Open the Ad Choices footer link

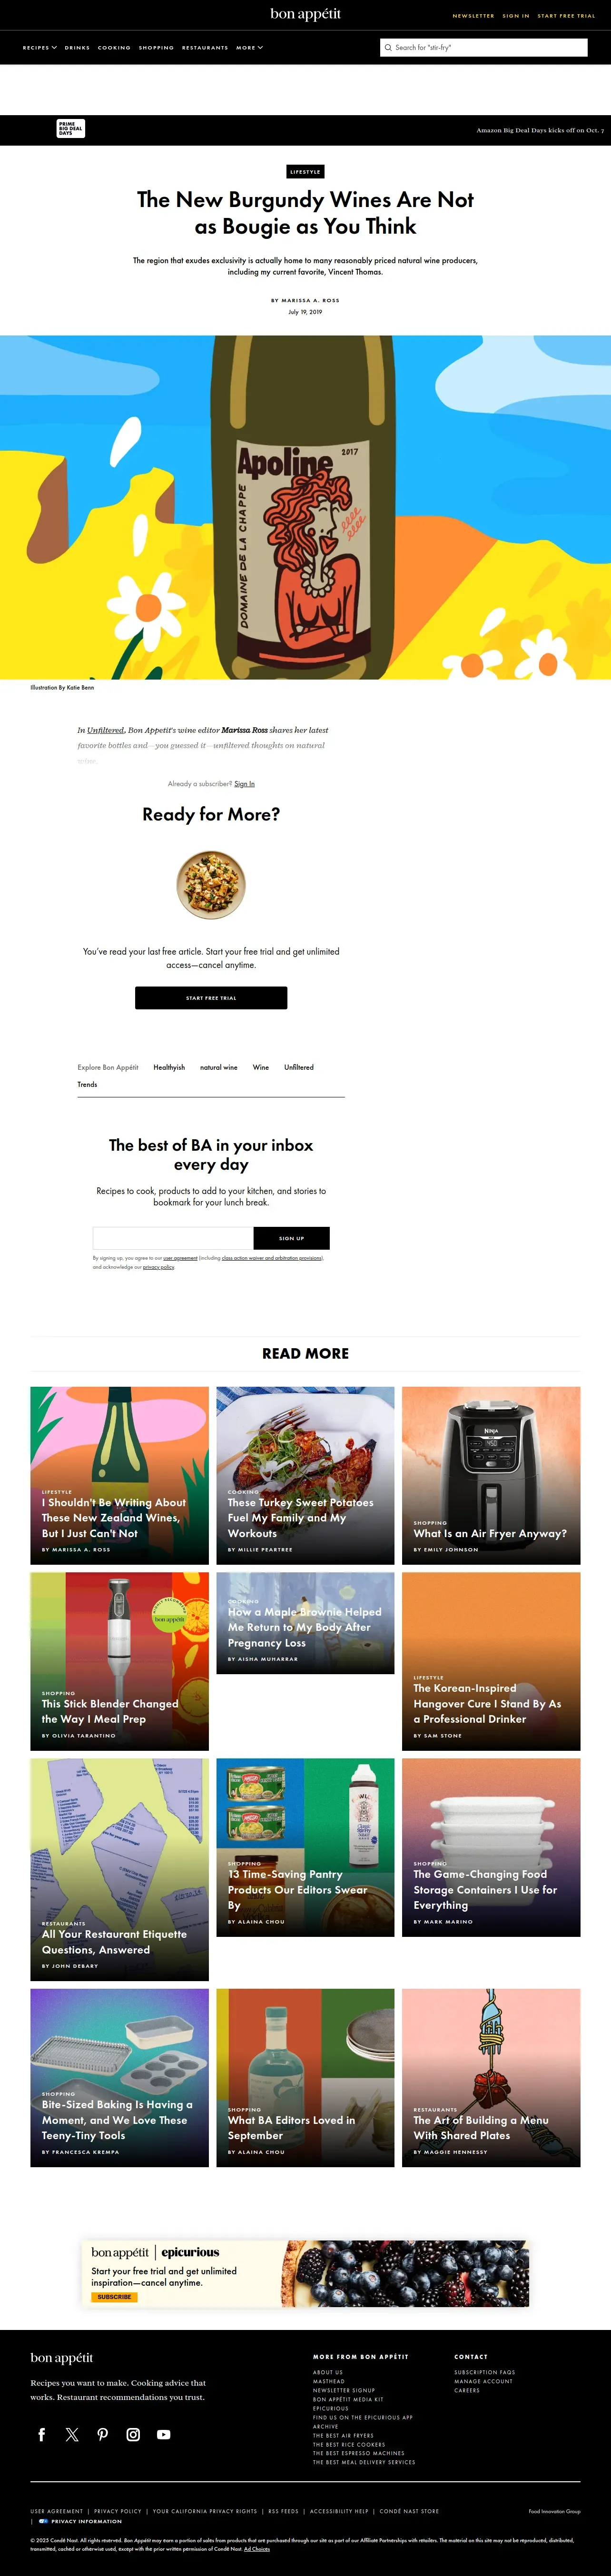(x=257, y=2549)
